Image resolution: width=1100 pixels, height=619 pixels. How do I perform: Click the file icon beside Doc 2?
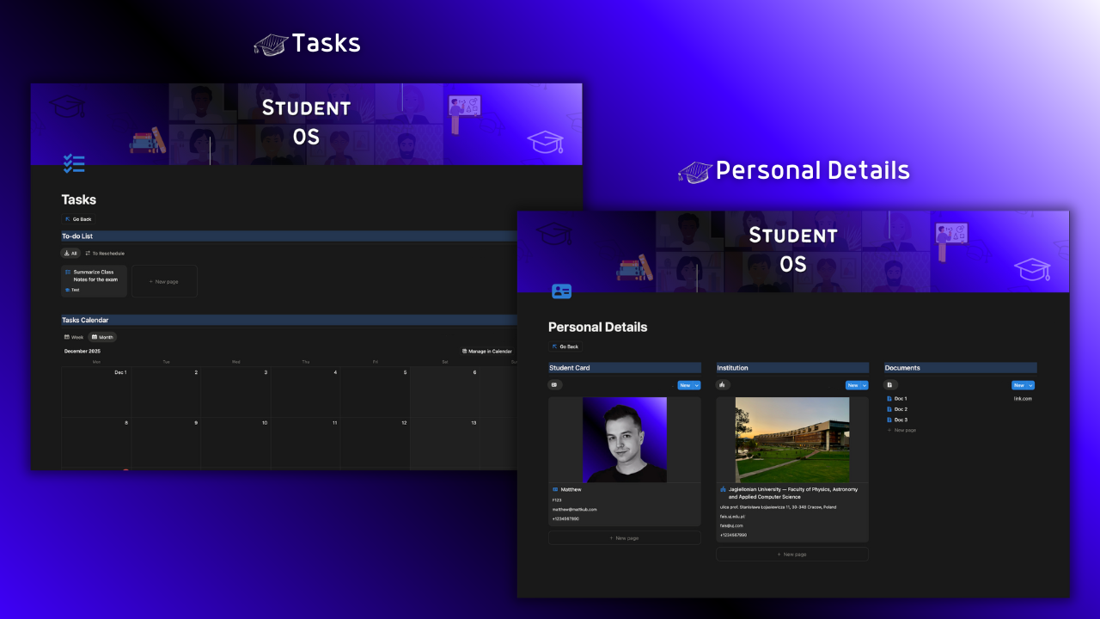[x=889, y=408]
